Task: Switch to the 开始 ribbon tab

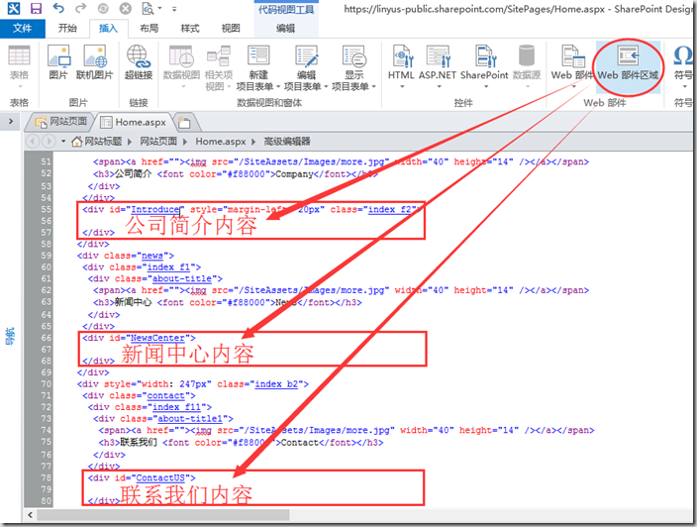Action: pyautogui.click(x=67, y=29)
